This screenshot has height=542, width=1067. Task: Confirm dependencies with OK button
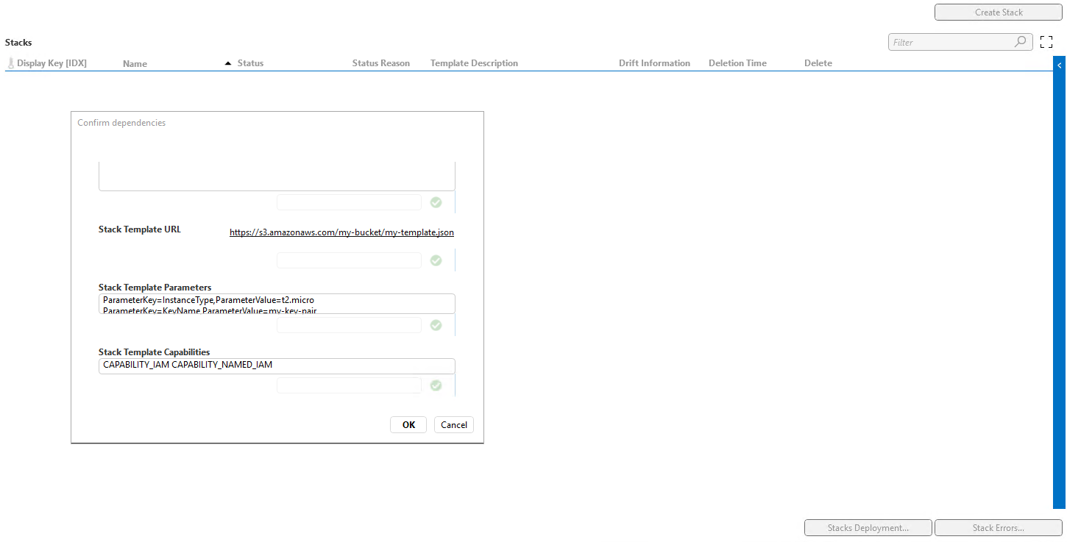coord(408,424)
